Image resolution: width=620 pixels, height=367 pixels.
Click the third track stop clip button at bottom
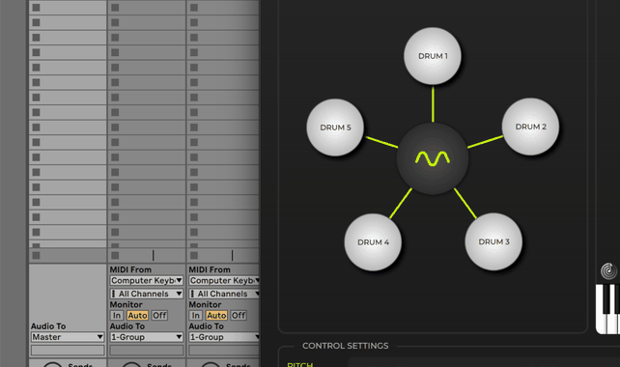tap(194, 255)
